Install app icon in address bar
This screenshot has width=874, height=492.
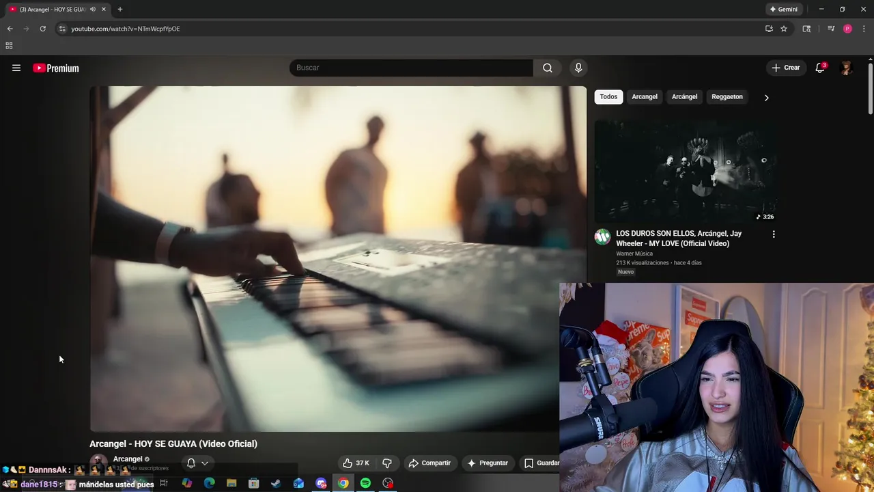769,29
